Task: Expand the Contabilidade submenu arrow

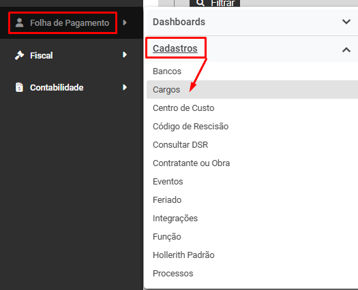Action: point(125,87)
